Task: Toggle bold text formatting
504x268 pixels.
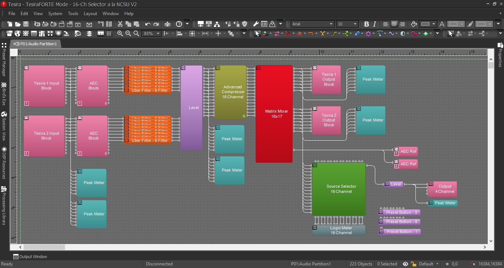Action: pyautogui.click(x=366, y=24)
